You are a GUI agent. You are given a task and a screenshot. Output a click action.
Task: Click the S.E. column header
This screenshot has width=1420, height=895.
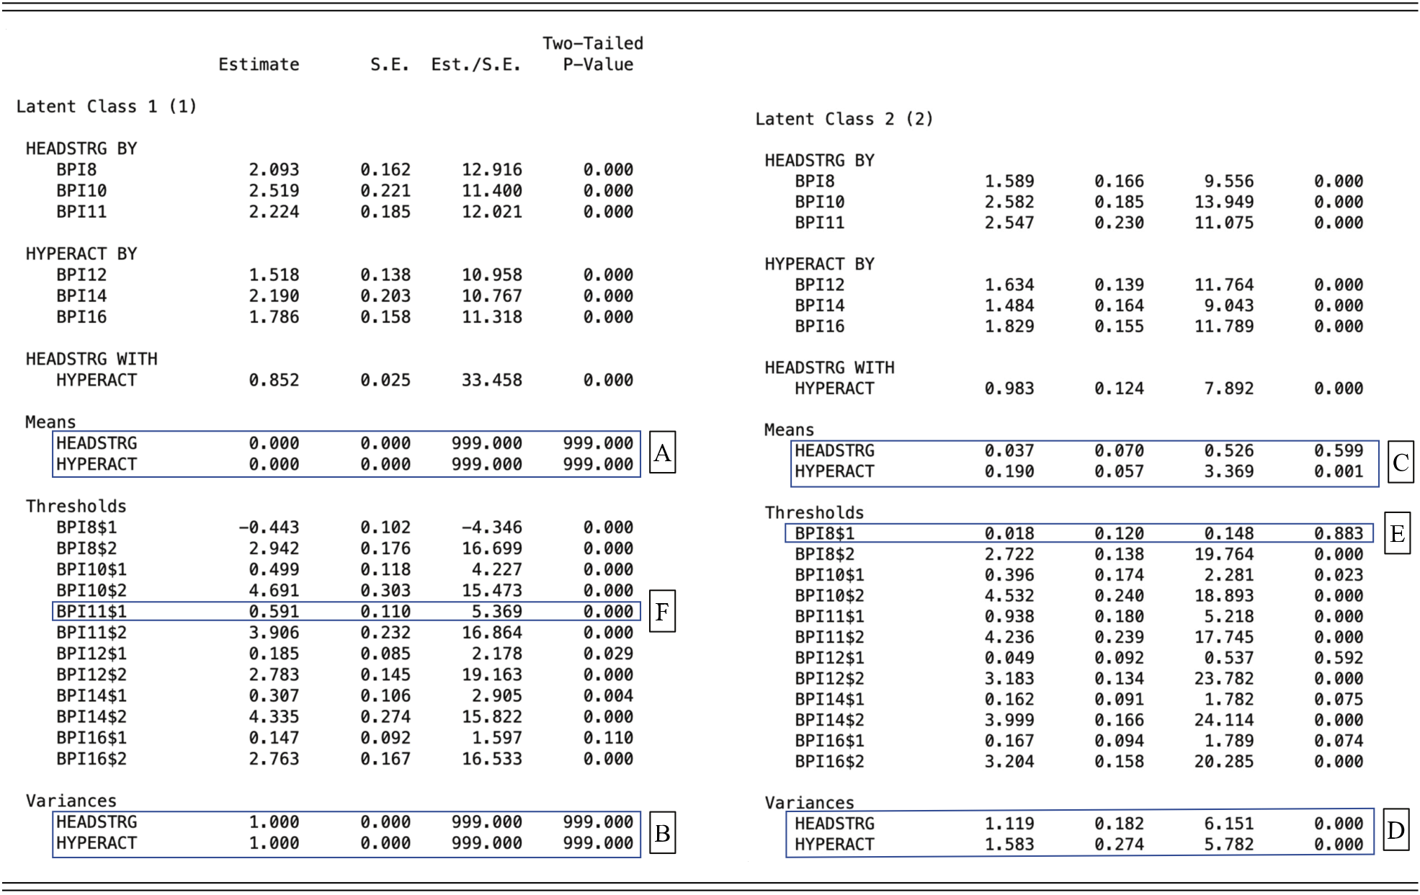pos(389,65)
